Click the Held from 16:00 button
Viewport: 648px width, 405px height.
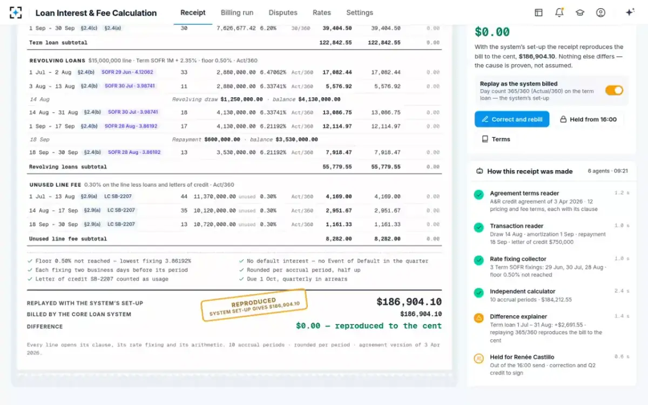pos(588,119)
